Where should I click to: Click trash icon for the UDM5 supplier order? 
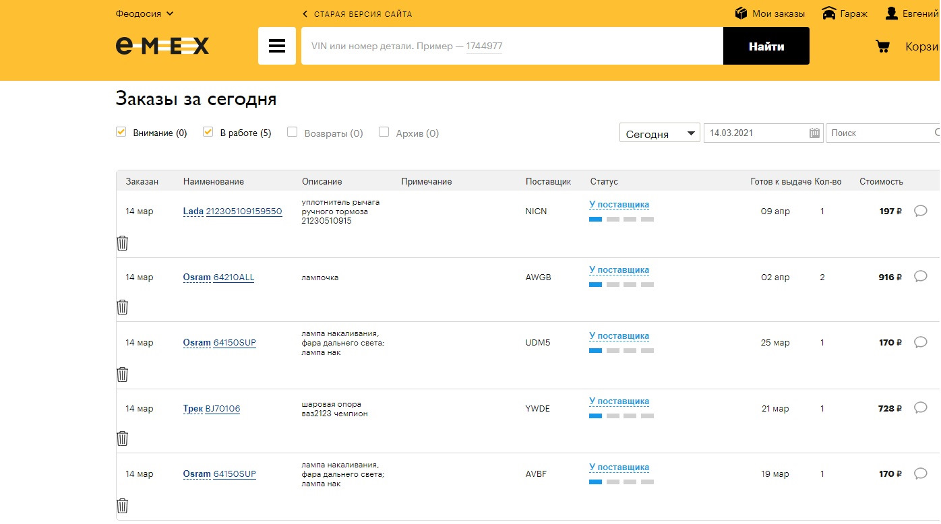(122, 374)
